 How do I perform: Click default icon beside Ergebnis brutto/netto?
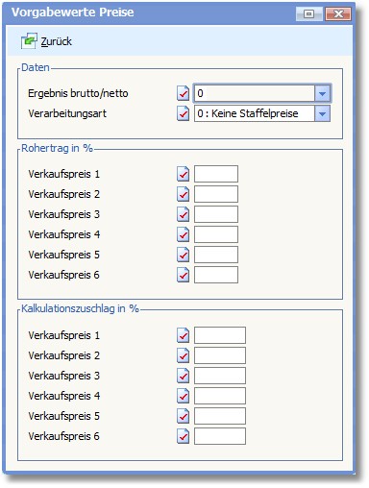click(183, 93)
